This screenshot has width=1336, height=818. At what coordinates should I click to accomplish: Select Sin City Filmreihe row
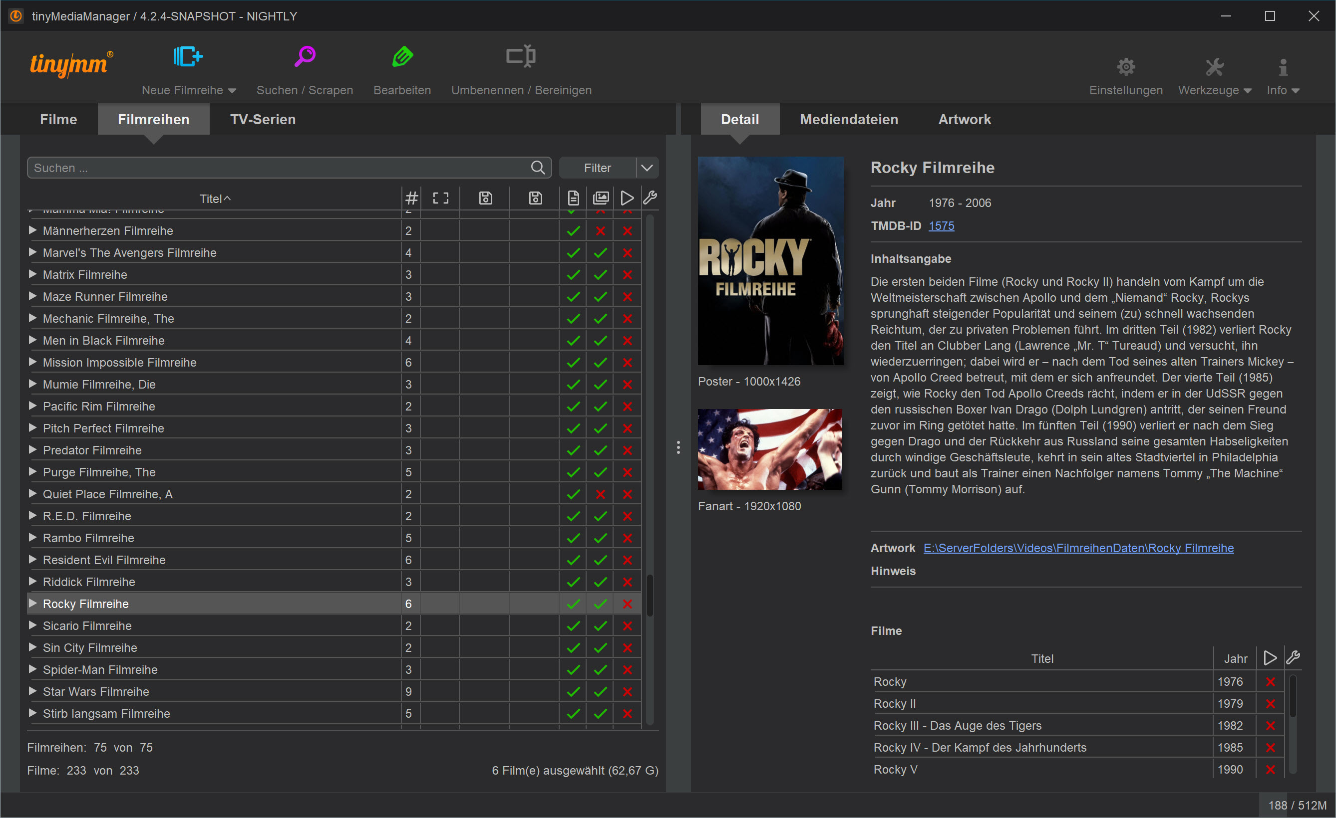[x=334, y=647]
